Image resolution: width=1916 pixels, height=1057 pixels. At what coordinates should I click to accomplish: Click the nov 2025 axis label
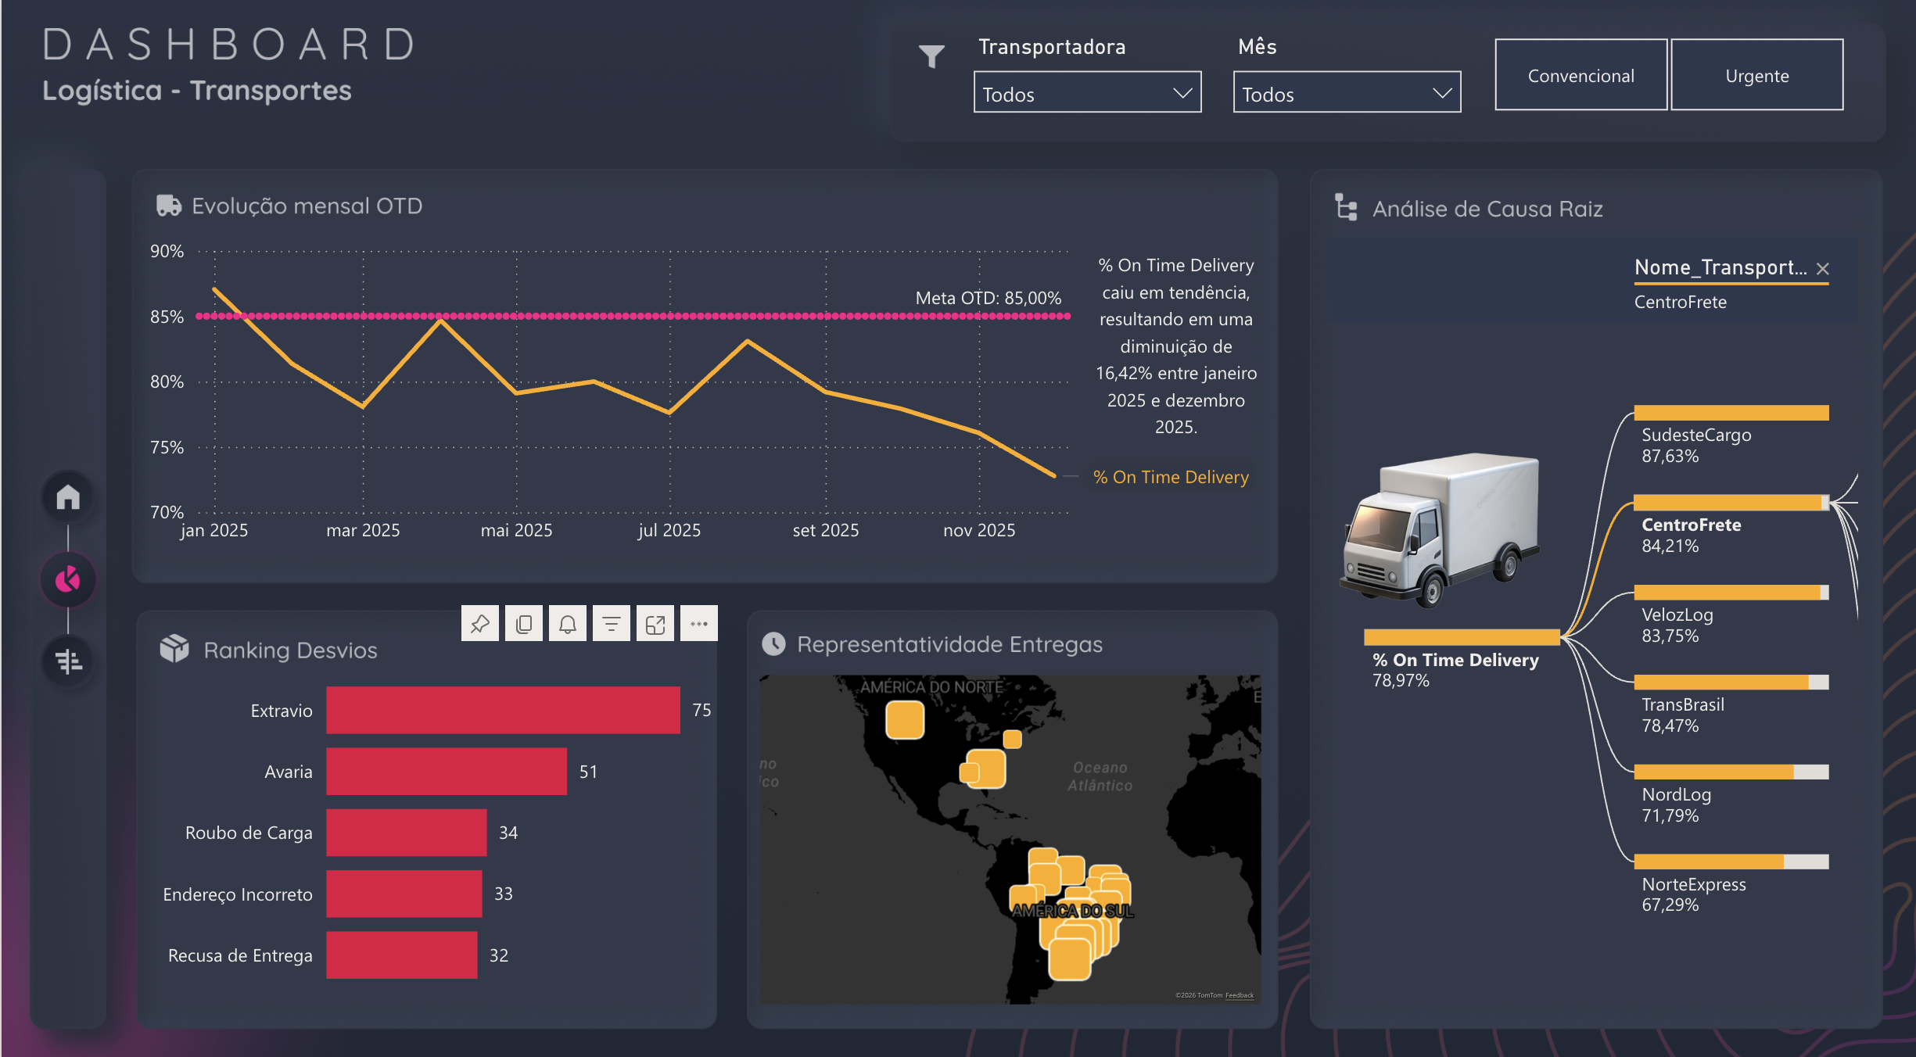point(979,530)
